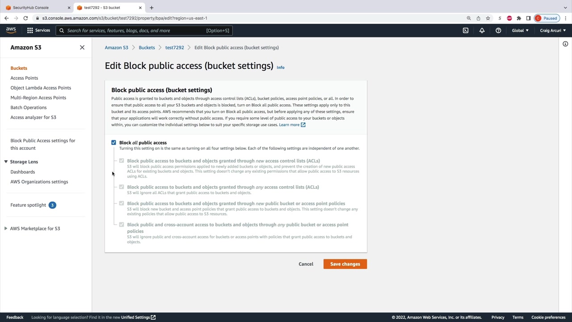Close the SecurityHub Console tab
This screenshot has height=322, width=572.
pos(69,8)
